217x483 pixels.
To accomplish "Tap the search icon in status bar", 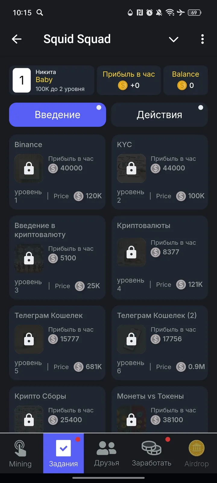I will tap(40, 12).
